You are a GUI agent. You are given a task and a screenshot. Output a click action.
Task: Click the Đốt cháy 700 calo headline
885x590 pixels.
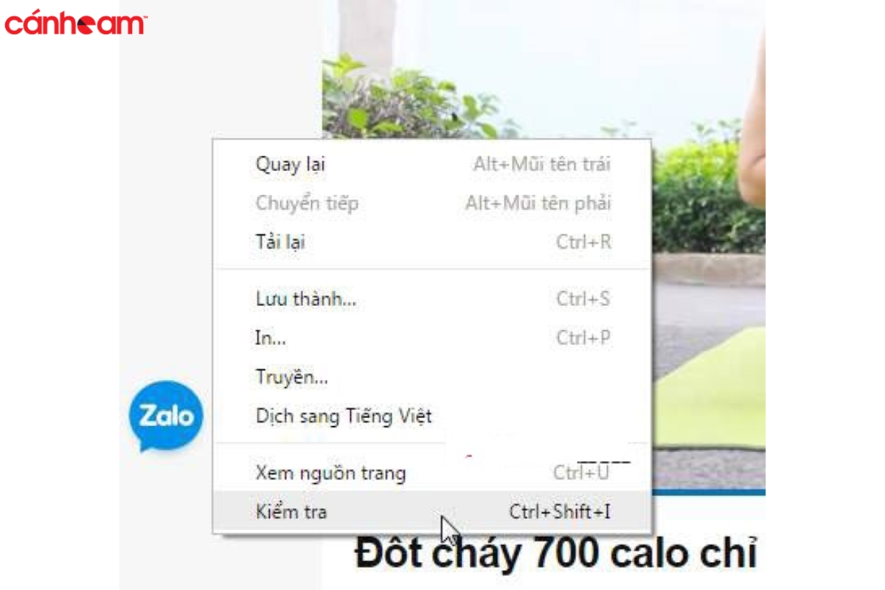tap(556, 555)
